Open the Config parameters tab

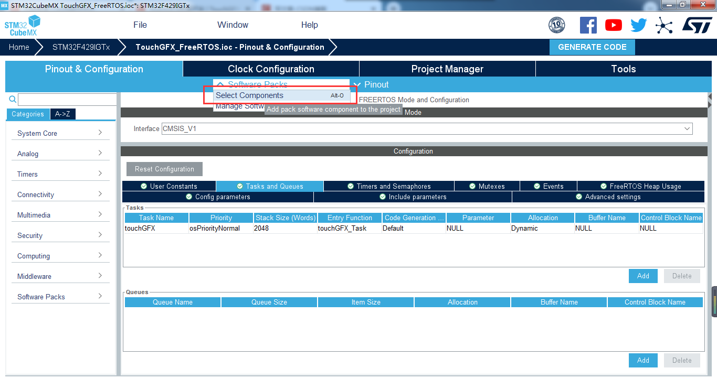(218, 197)
